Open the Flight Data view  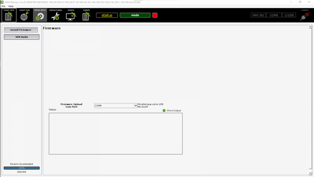9,15
